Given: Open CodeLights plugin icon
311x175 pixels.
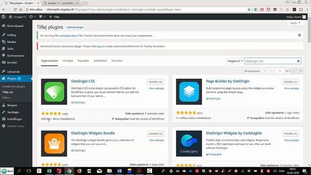Looking at the screenshot, I should 189,143.
